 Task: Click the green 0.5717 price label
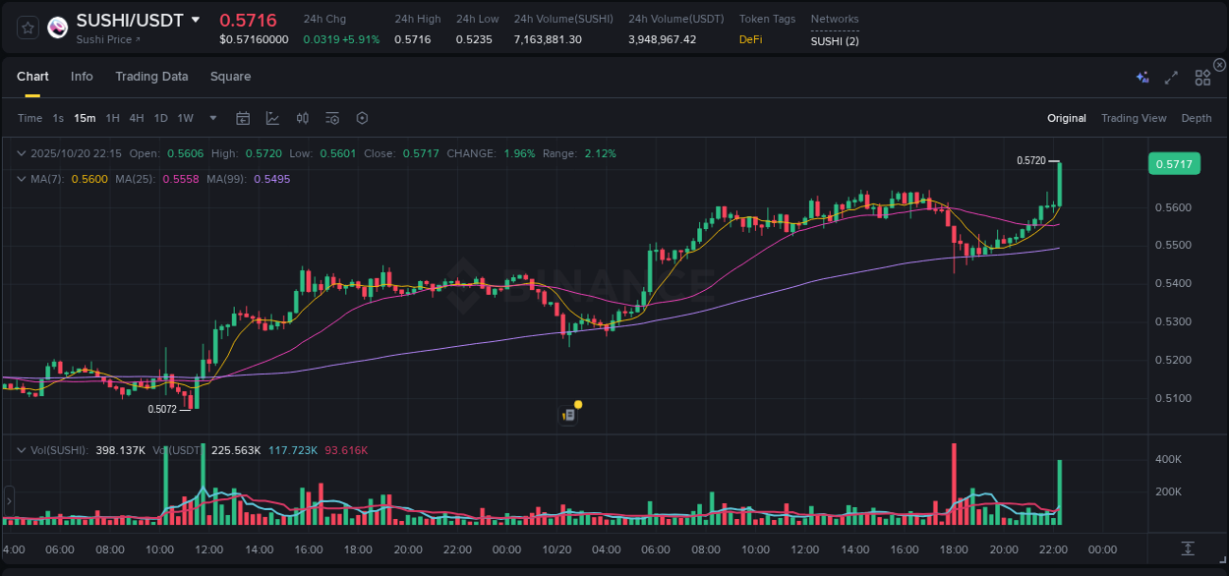tap(1176, 163)
